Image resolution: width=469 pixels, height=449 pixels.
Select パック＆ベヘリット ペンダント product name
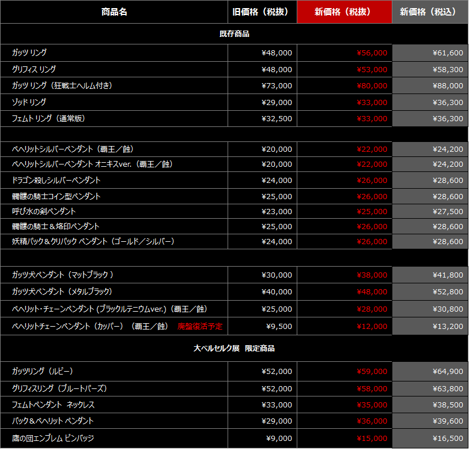click(52, 421)
